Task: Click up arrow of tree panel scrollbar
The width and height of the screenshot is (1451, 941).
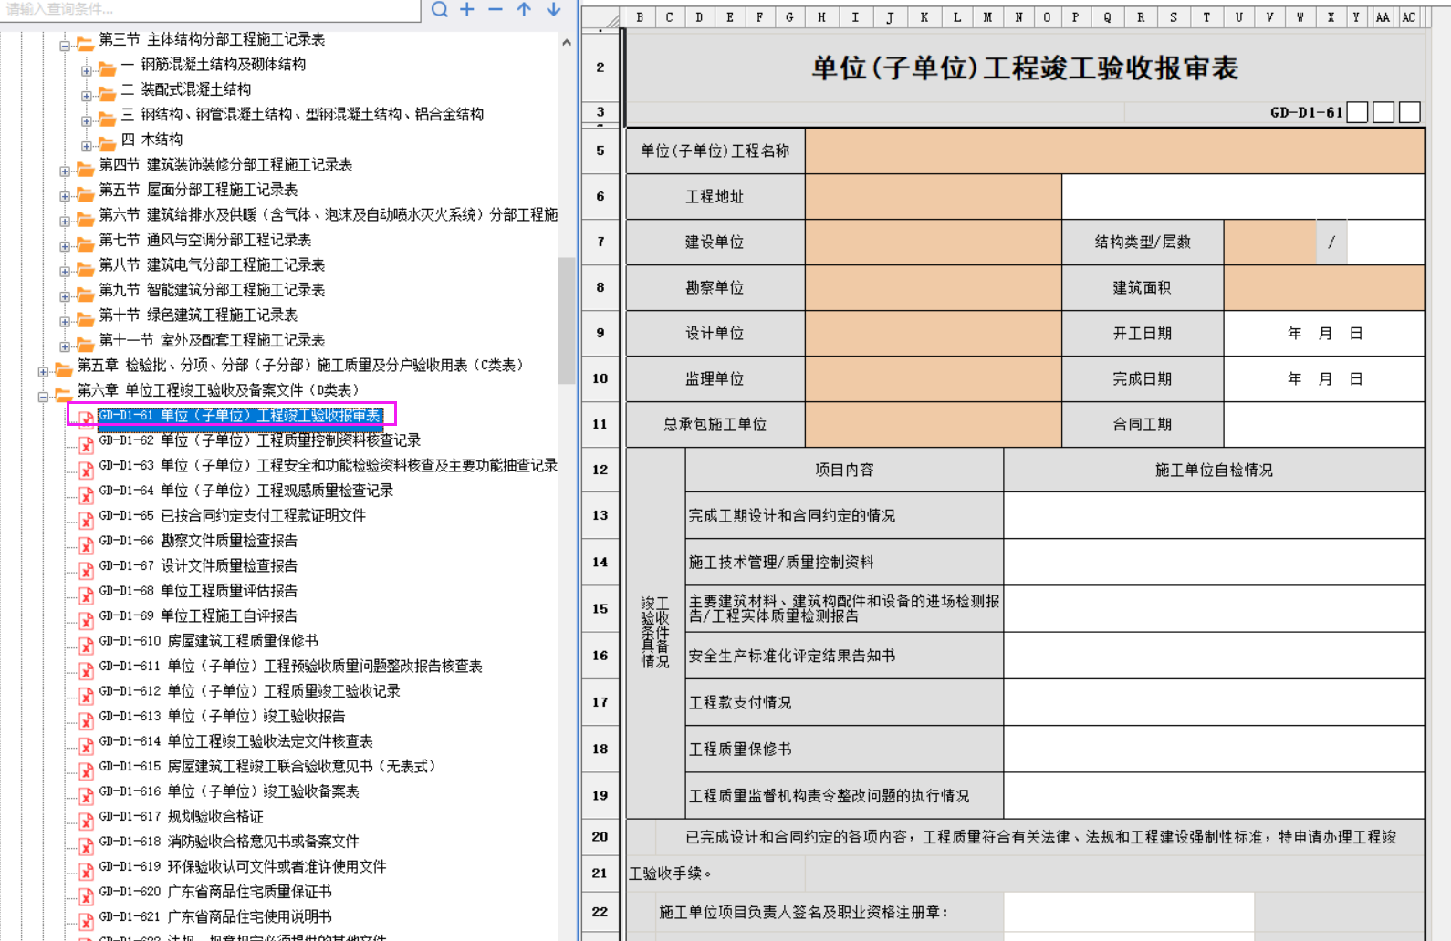Action: (x=567, y=42)
